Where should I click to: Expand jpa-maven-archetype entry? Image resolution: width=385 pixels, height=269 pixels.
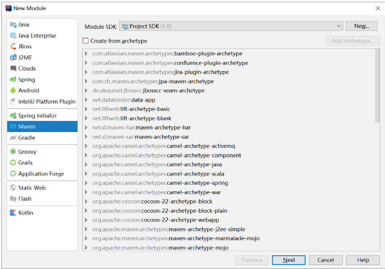coord(86,81)
